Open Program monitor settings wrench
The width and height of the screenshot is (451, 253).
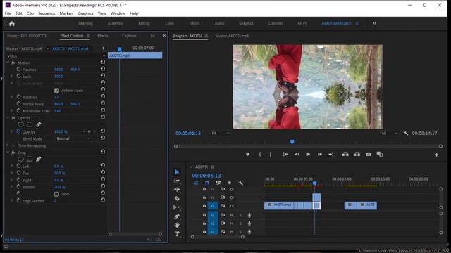pos(406,133)
